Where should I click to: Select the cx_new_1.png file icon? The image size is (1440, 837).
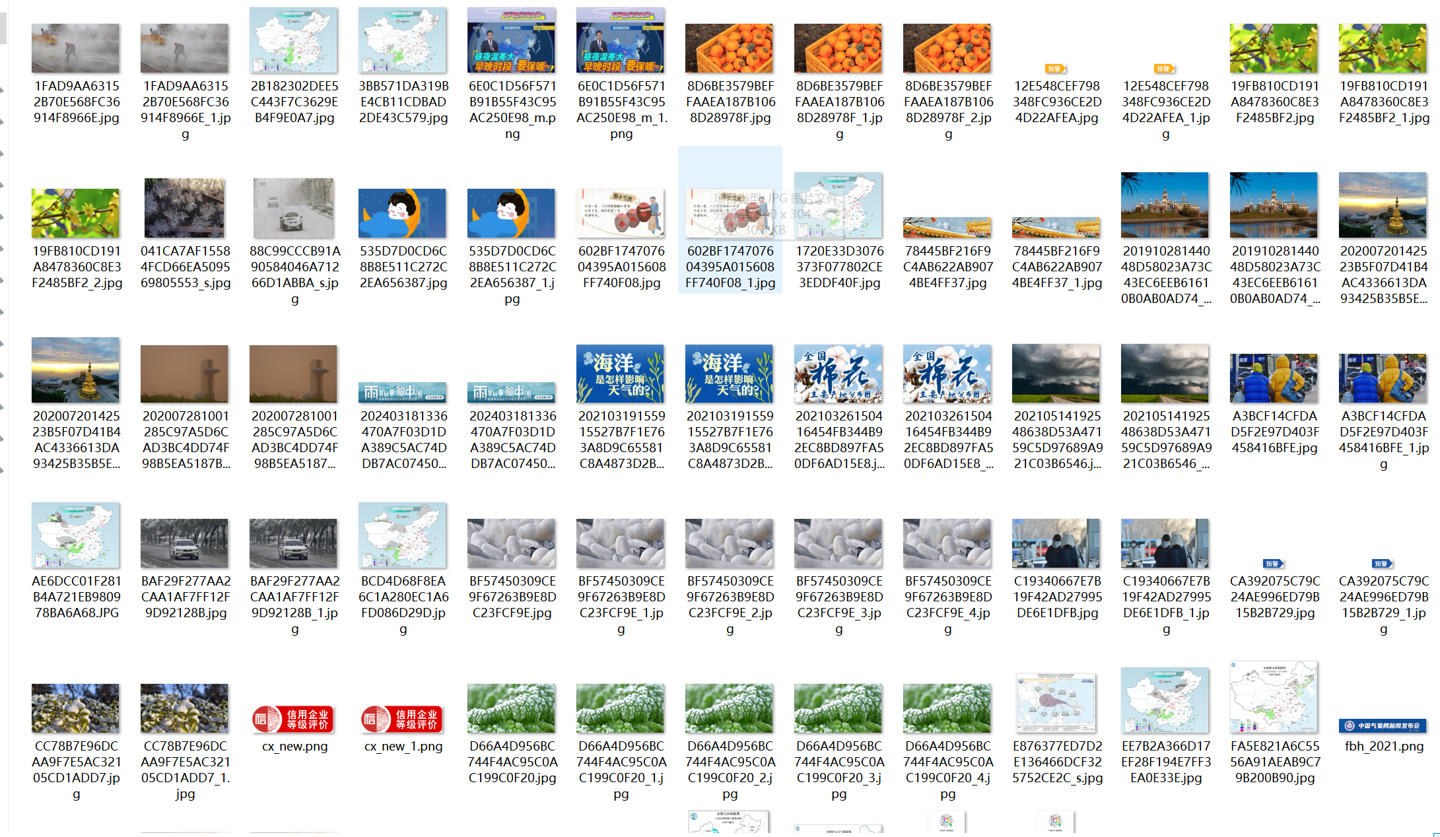pyautogui.click(x=402, y=719)
